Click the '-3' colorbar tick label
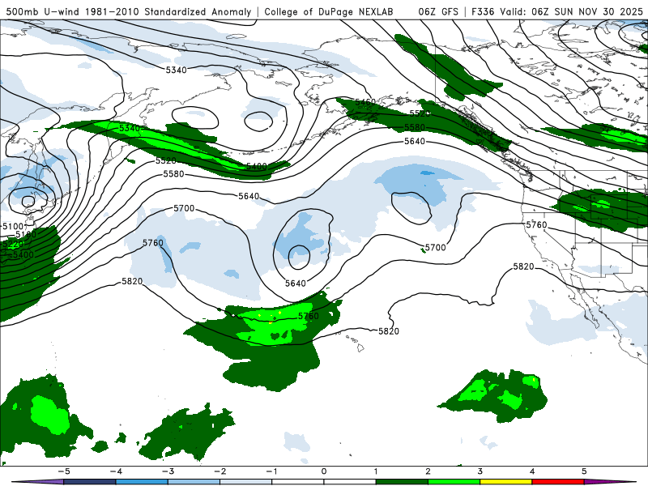Viewport: 648px width, 486px height. [x=168, y=471]
